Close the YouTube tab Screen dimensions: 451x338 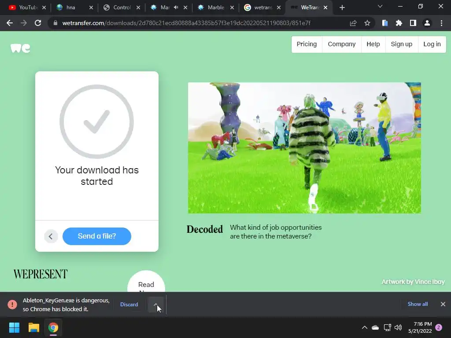pyautogui.click(x=44, y=8)
